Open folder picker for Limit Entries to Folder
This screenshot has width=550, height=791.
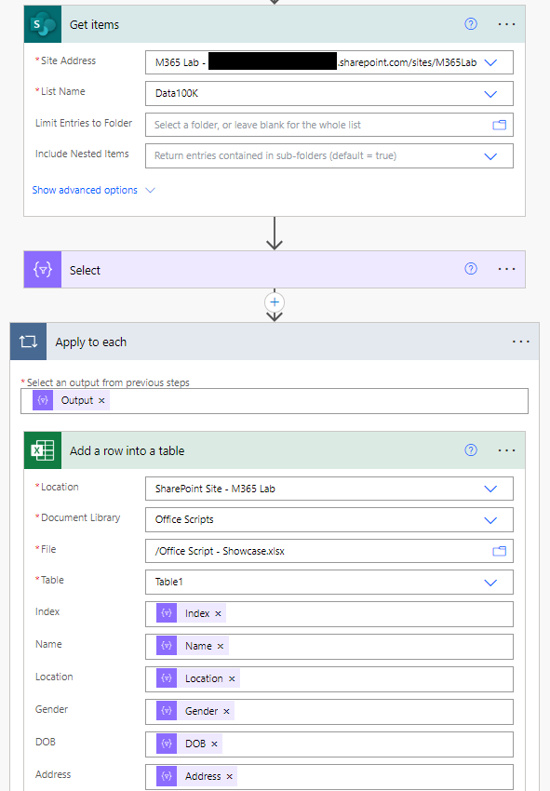tap(499, 125)
